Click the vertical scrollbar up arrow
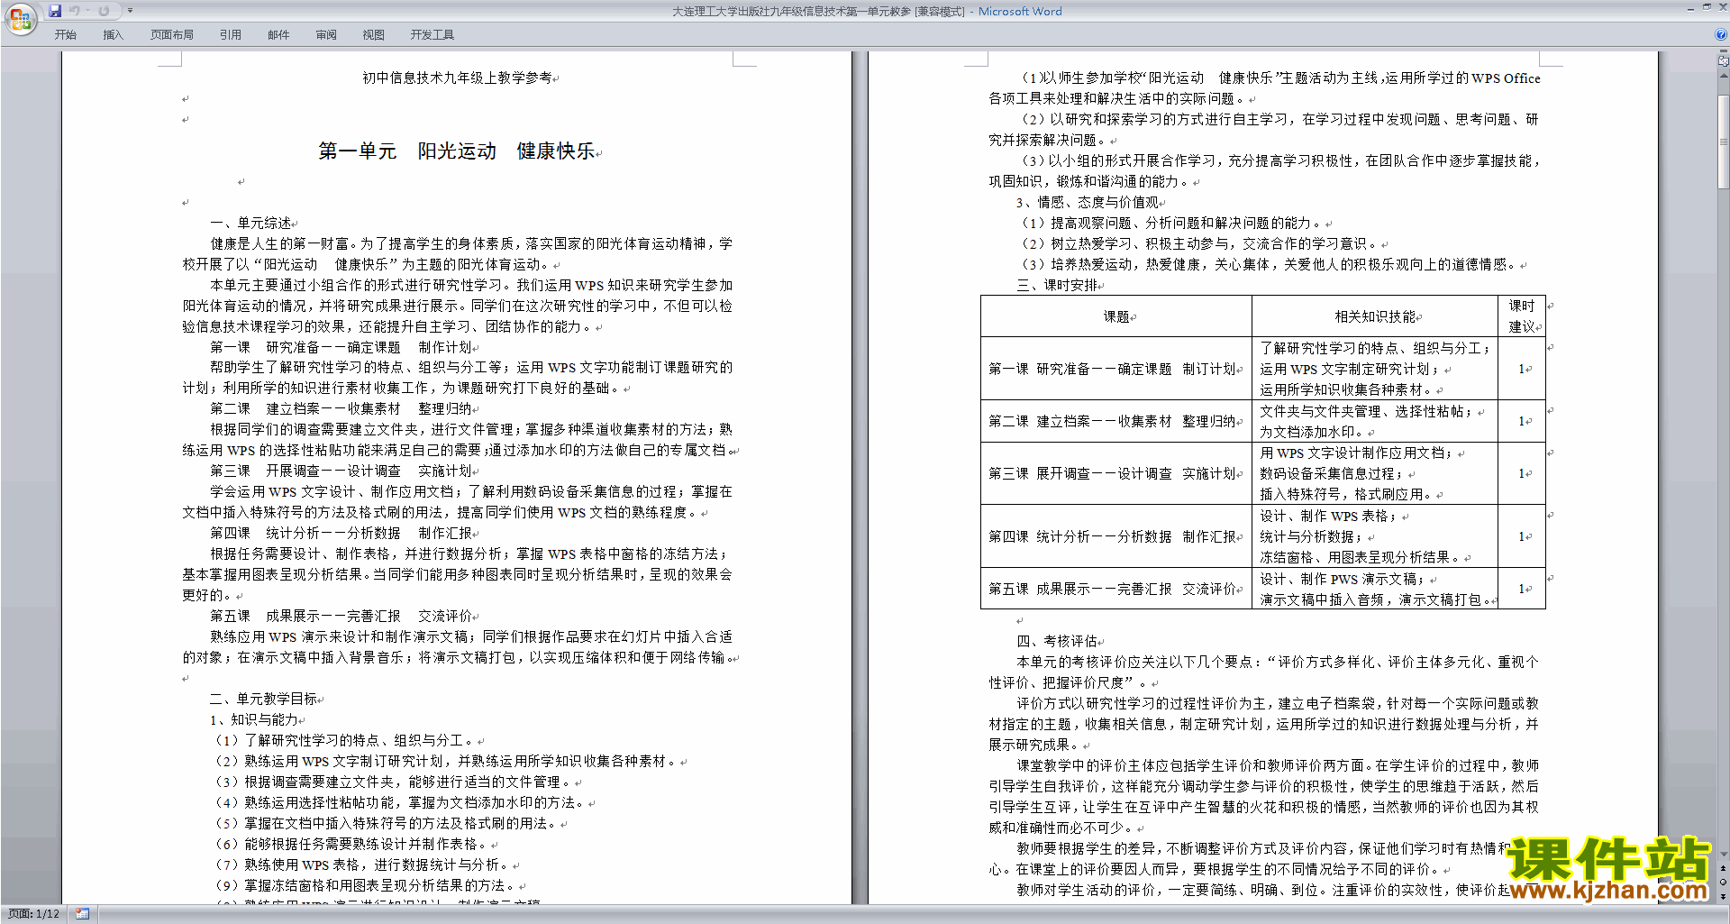 click(1723, 76)
